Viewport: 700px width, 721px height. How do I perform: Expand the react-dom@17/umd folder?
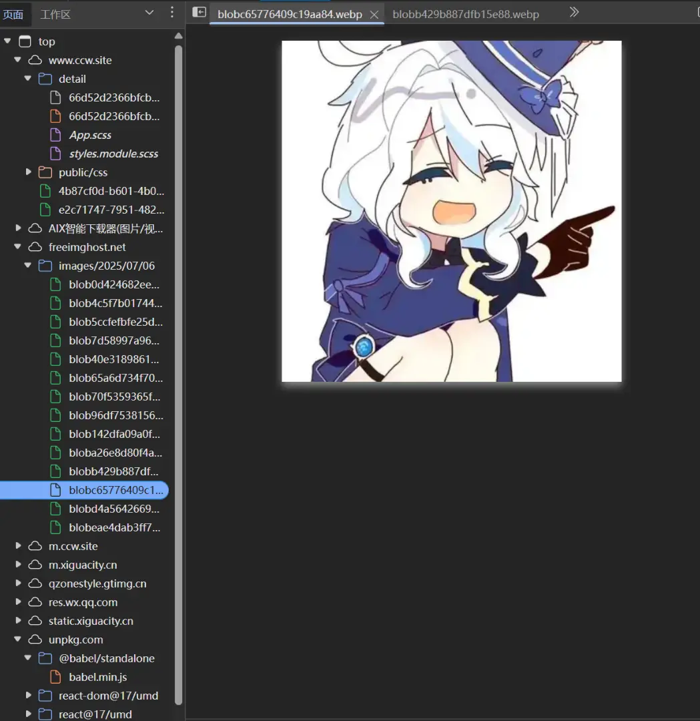coord(28,695)
